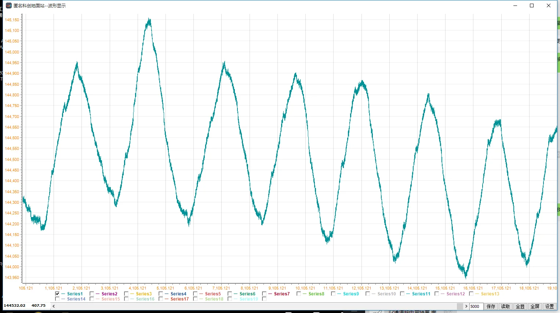Viewport: 560px width, 313px height.
Task: Check the Series5 waveform box
Action: pos(195,294)
